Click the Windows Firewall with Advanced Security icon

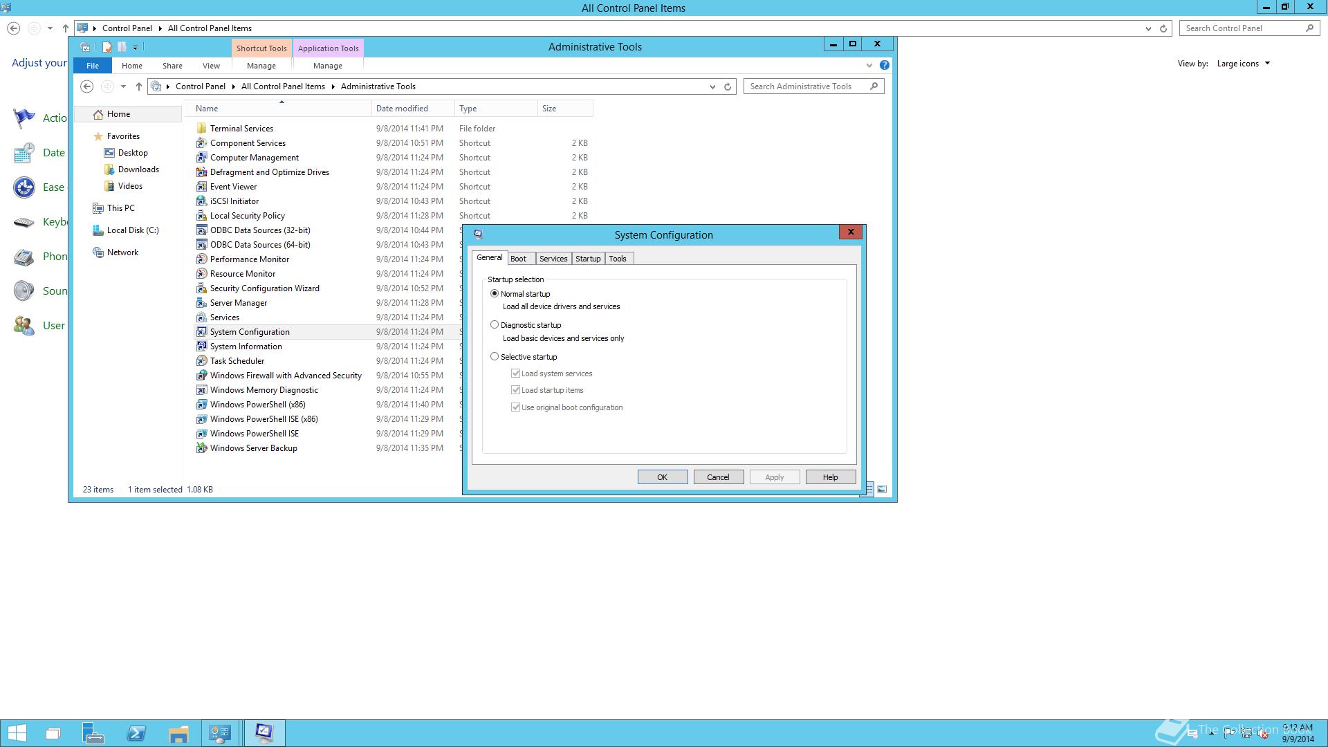click(x=201, y=376)
